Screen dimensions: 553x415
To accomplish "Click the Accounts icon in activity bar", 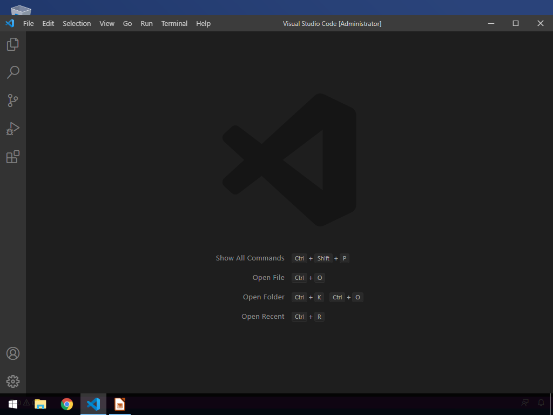I will click(13, 353).
